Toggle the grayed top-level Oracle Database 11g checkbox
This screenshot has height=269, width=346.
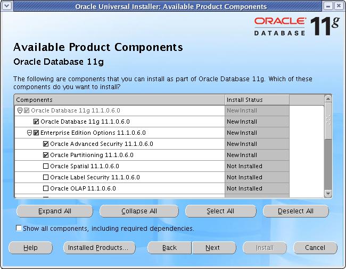coord(27,110)
